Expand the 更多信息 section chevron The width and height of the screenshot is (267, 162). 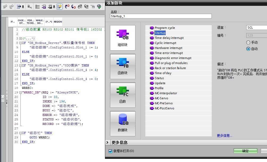(107, 142)
